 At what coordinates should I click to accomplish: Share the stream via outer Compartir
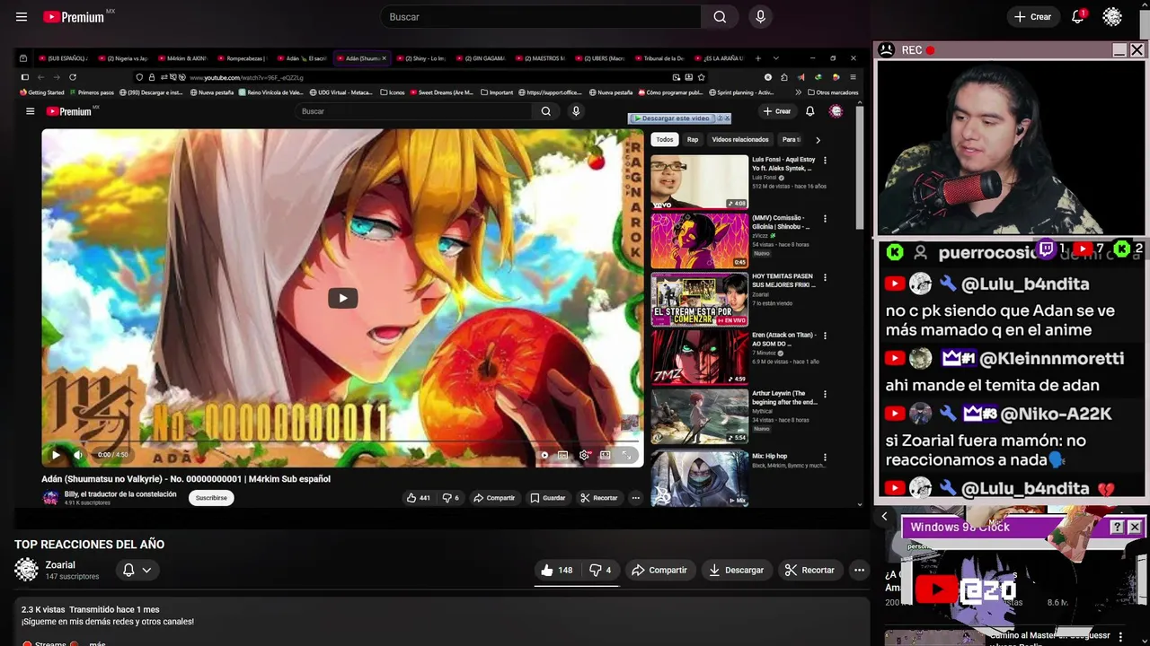click(x=659, y=570)
